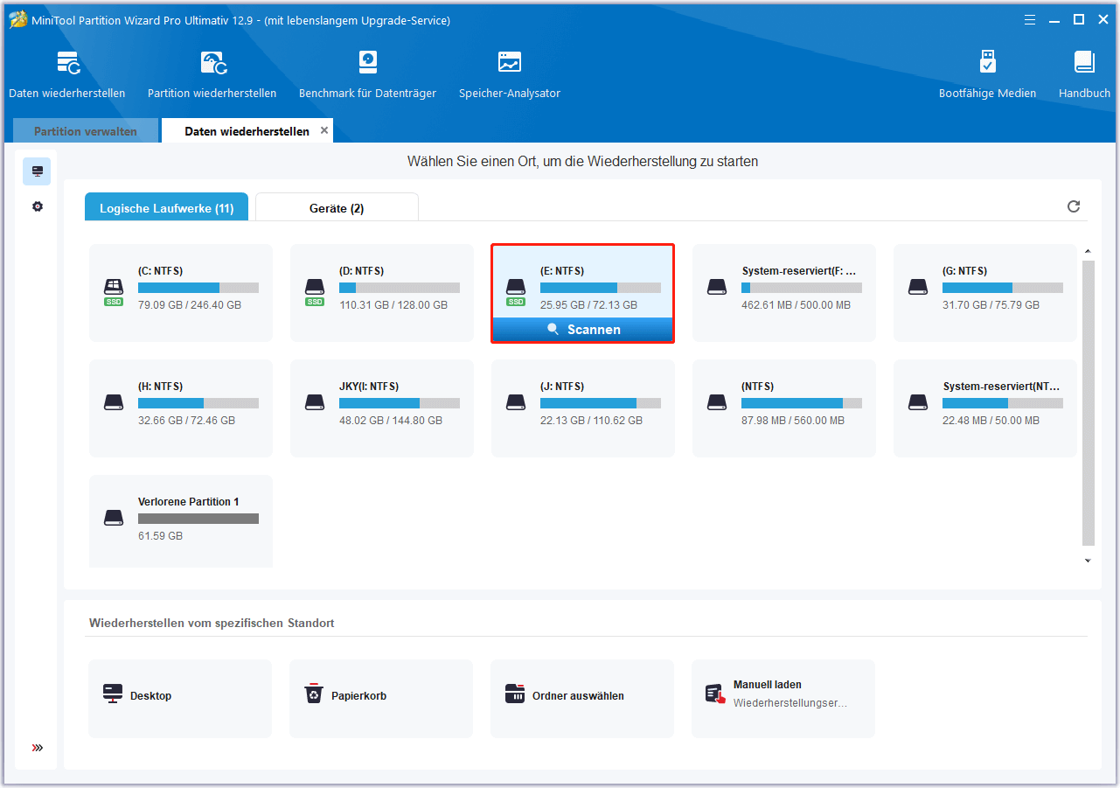1120x788 pixels.
Task: Open scan settings gear in sidebar
Action: click(x=37, y=206)
